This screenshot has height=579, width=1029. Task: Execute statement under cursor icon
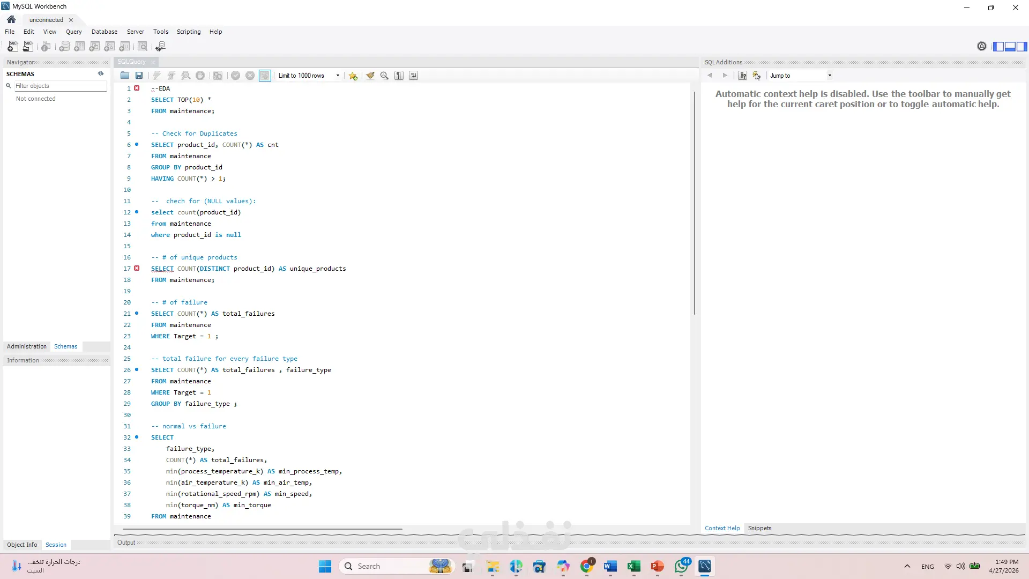pyautogui.click(x=171, y=76)
